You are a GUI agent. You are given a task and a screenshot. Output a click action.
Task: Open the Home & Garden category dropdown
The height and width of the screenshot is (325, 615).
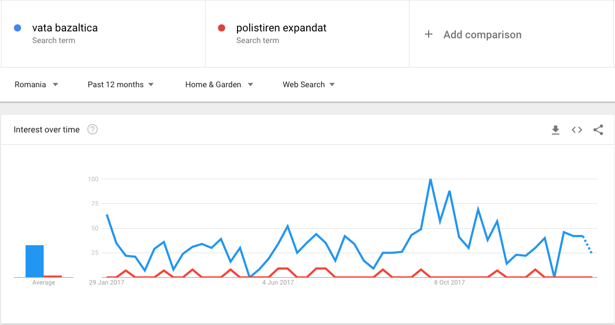click(x=219, y=85)
